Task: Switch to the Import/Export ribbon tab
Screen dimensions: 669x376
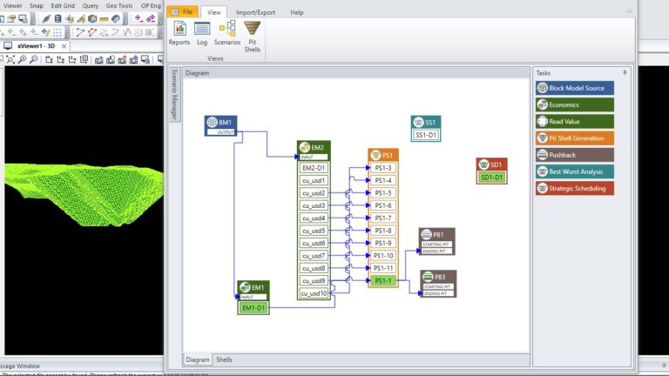Action: click(x=255, y=12)
